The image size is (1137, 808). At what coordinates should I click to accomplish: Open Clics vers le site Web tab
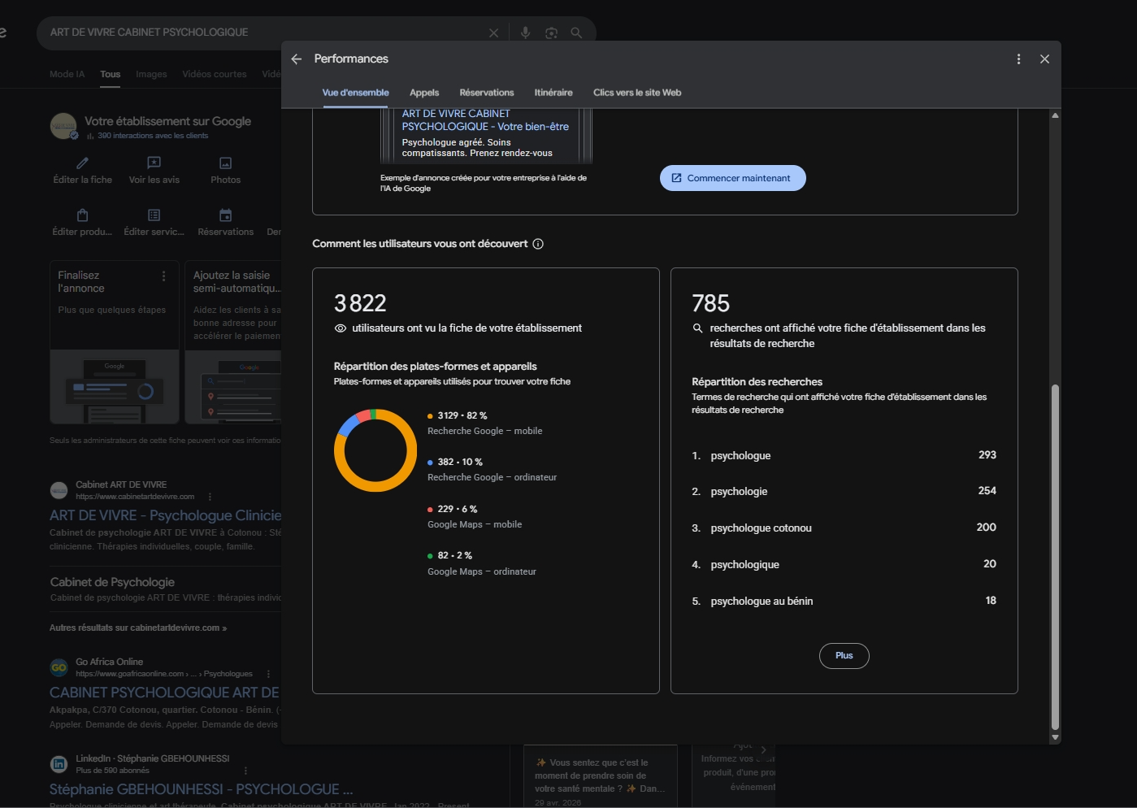(x=637, y=93)
